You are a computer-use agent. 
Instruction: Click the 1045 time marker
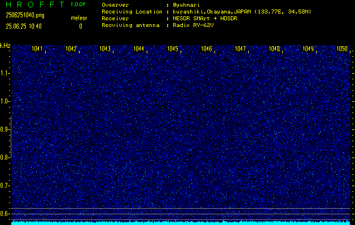173,49
